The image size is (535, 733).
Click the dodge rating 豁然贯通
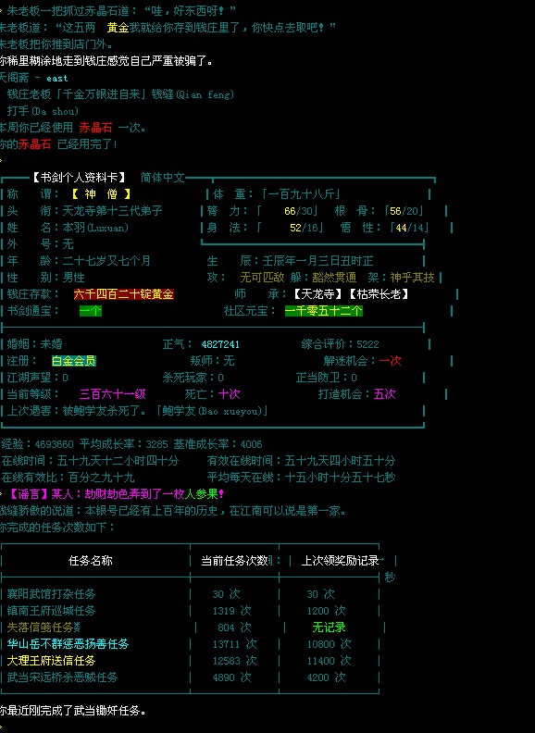coord(334,278)
